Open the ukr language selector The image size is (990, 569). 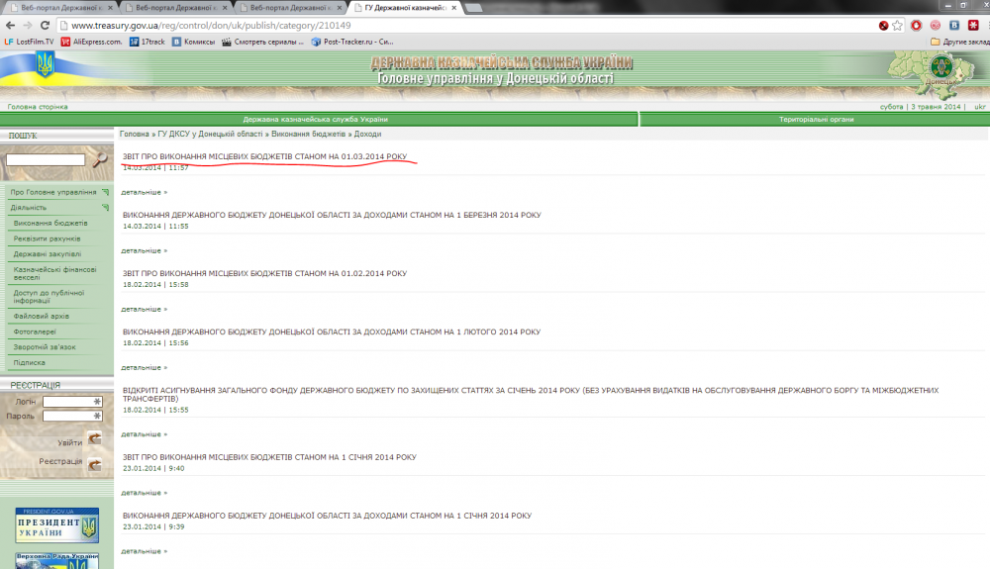point(980,106)
